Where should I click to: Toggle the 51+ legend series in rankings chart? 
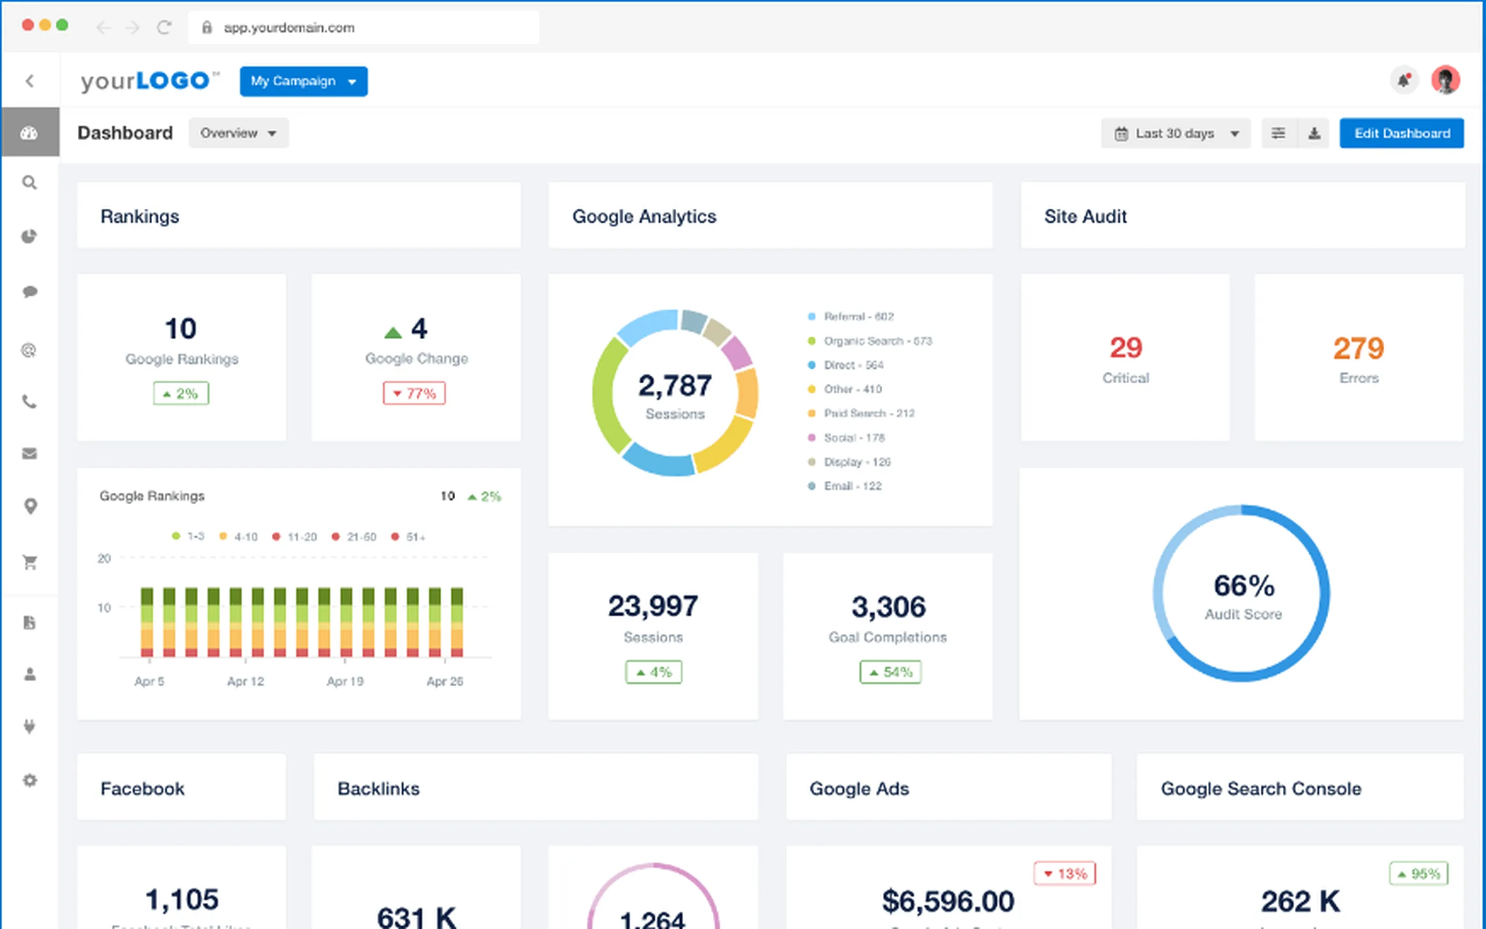tap(408, 536)
